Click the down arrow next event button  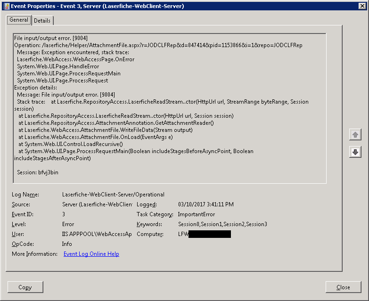355,152
